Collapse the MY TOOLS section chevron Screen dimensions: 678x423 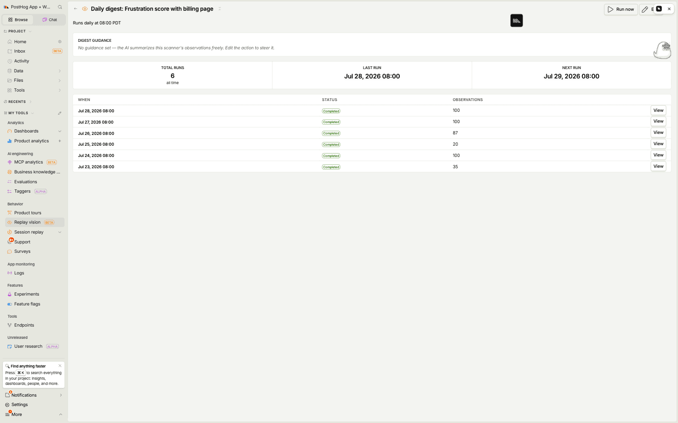click(32, 113)
